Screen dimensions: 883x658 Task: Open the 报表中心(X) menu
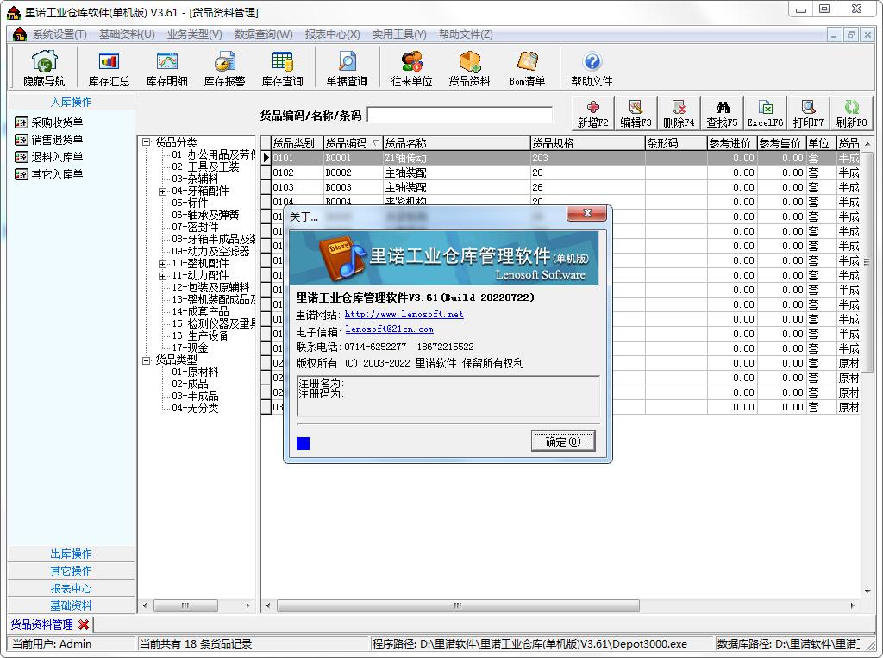pos(332,34)
